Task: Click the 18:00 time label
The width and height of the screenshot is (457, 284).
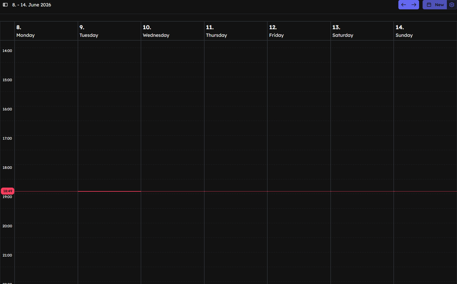Action: (x=7, y=168)
